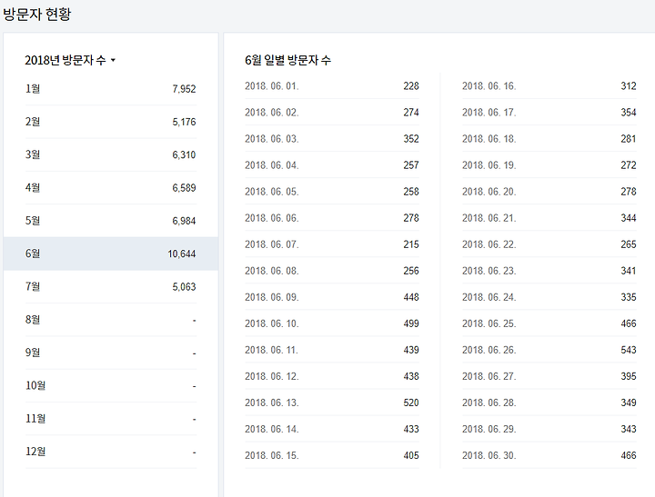Choose the 3월 row showing 6,310
The height and width of the screenshot is (497, 655).
click(x=111, y=154)
